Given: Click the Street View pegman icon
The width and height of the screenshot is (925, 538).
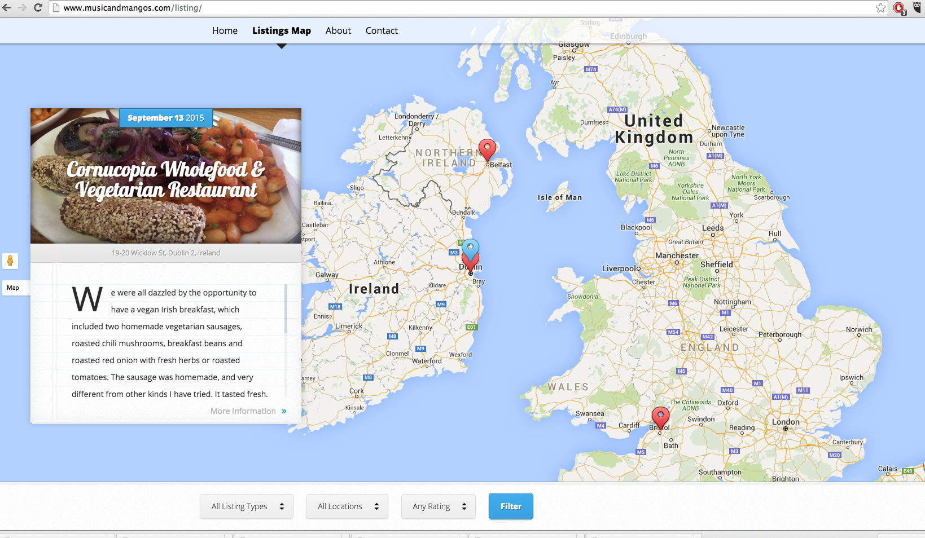Looking at the screenshot, I should click(10, 261).
